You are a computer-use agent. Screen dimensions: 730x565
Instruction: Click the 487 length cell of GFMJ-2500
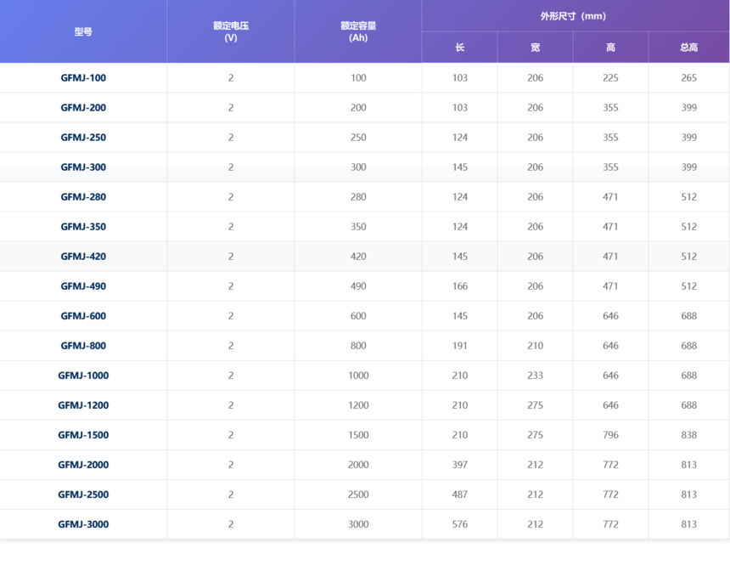(x=459, y=494)
